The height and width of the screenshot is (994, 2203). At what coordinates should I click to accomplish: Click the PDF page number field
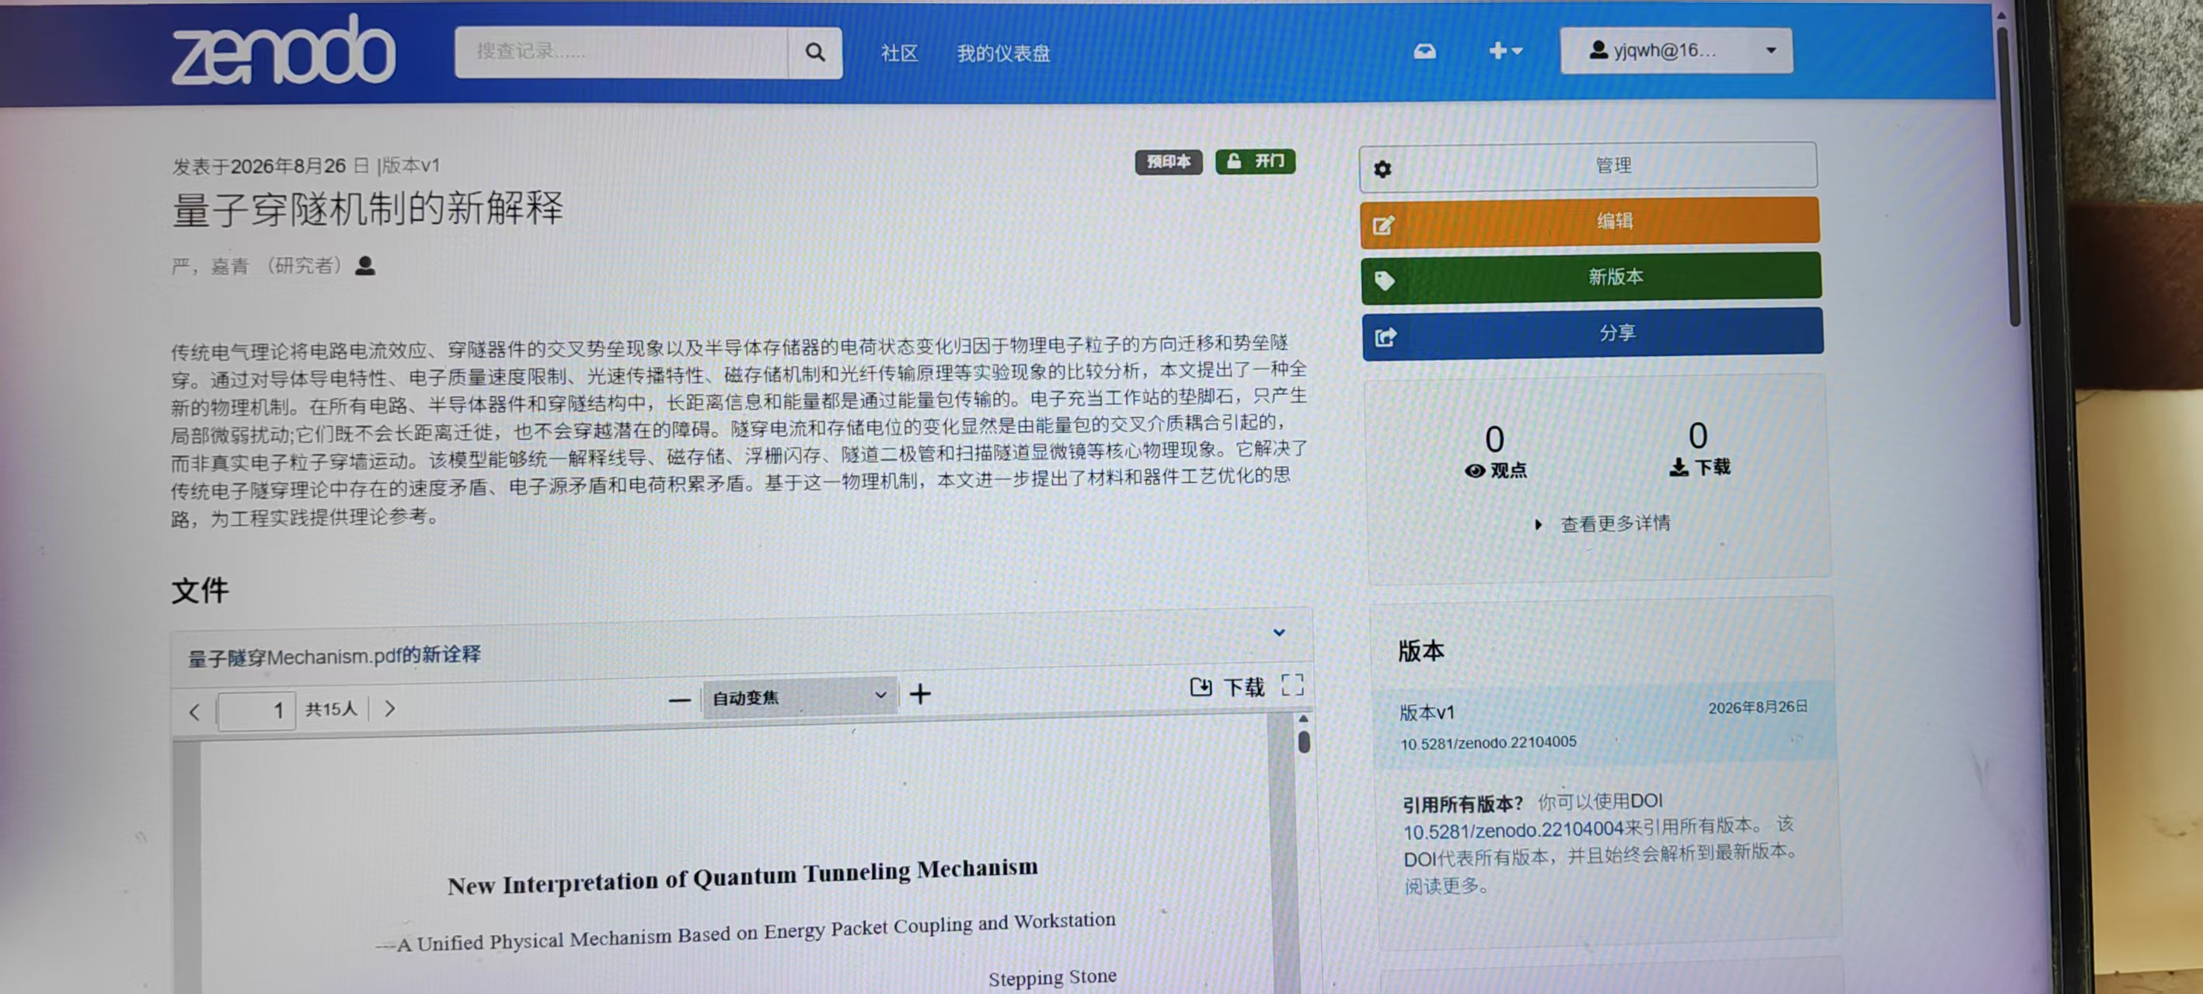256,711
